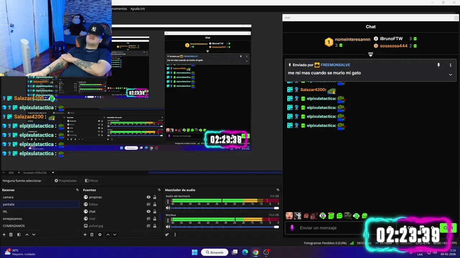The height and width of the screenshot is (258, 460).
Task: Open iBrunoFTW leaderboard profile
Action: pyautogui.click(x=391, y=39)
